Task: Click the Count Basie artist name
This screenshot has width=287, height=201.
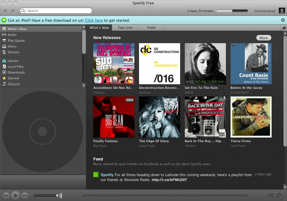Action: click(x=239, y=92)
